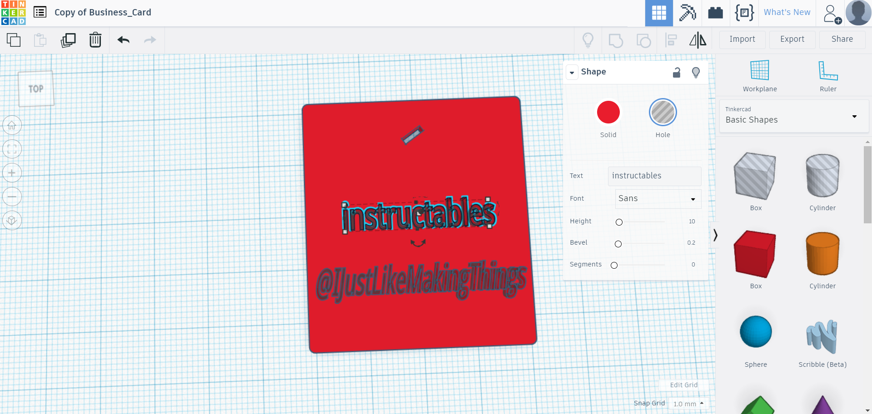
Task: Click the Home view button
Action: point(12,125)
